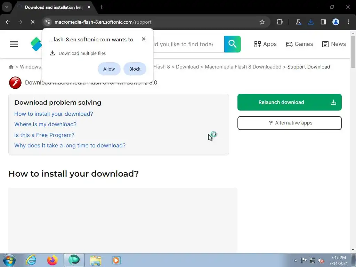Image resolution: width=356 pixels, height=267 pixels.
Task: Open Chrome three-dot menu
Action: click(348, 22)
